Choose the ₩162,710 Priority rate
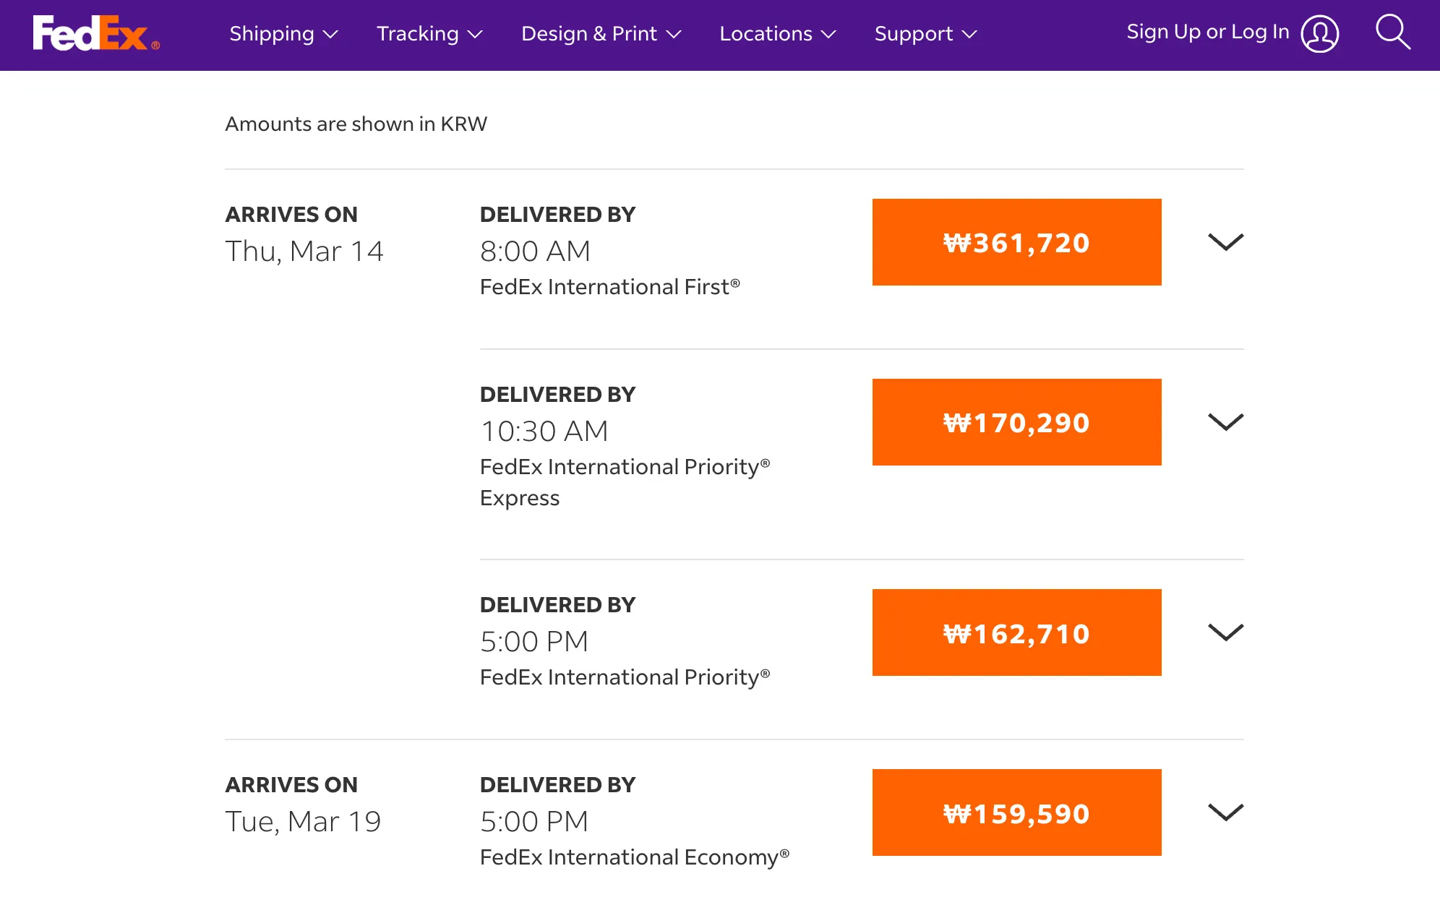 point(1016,632)
